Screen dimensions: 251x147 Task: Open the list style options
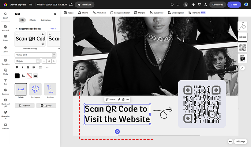pyautogui.click(x=40, y=67)
